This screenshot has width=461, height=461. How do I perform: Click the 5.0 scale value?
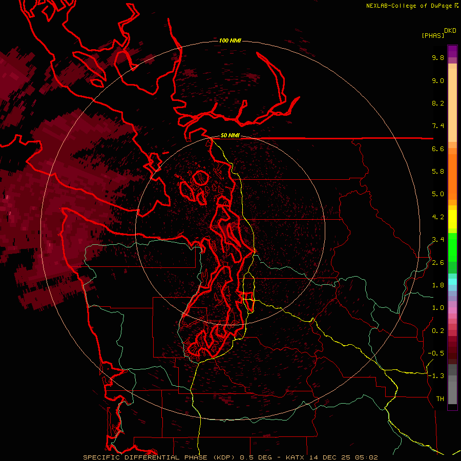pyautogui.click(x=438, y=194)
